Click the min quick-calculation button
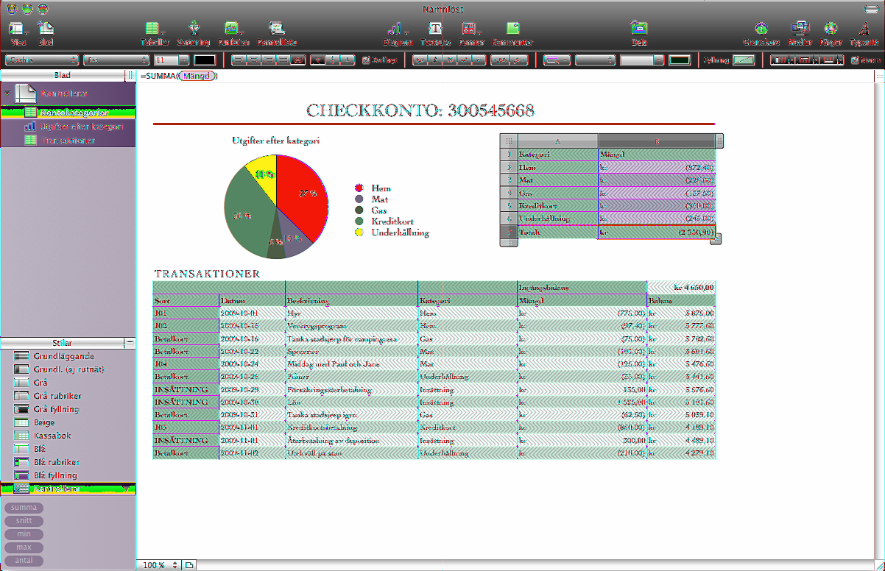Image resolution: width=885 pixels, height=571 pixels. pos(24,534)
